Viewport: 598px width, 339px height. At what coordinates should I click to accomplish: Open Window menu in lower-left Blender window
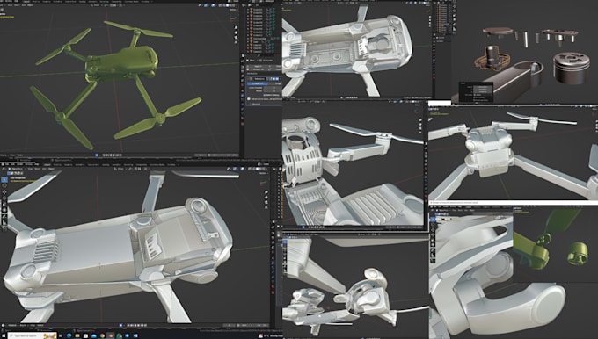[29, 164]
